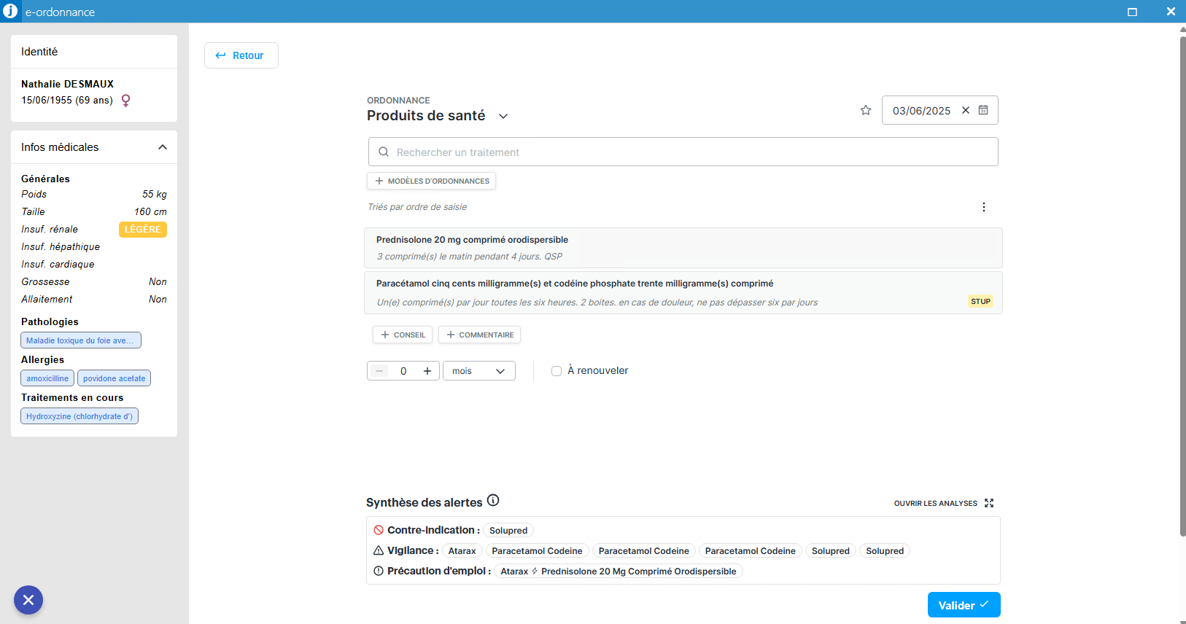1186x624 pixels.
Task: Click the Retour button
Action: [x=241, y=55]
